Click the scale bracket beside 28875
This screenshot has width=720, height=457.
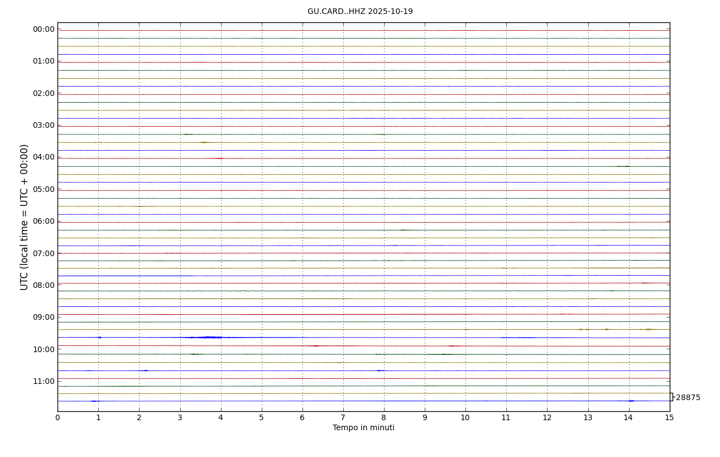click(672, 397)
